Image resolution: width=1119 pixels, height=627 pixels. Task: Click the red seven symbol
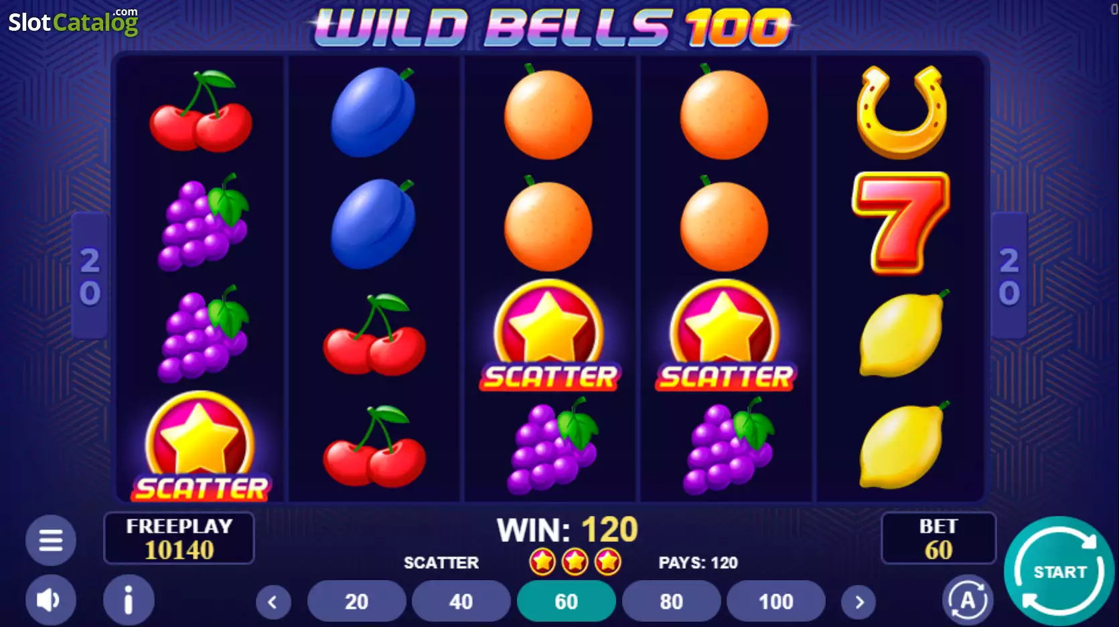point(901,223)
